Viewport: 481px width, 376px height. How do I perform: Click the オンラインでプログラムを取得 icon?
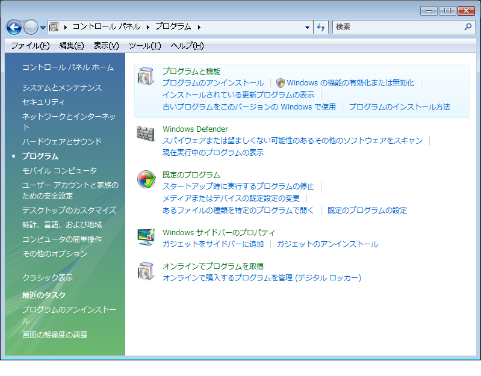point(146,271)
